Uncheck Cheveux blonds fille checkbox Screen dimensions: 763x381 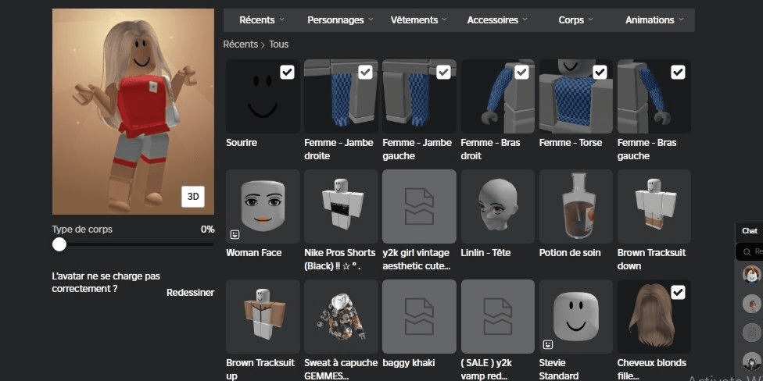point(678,293)
